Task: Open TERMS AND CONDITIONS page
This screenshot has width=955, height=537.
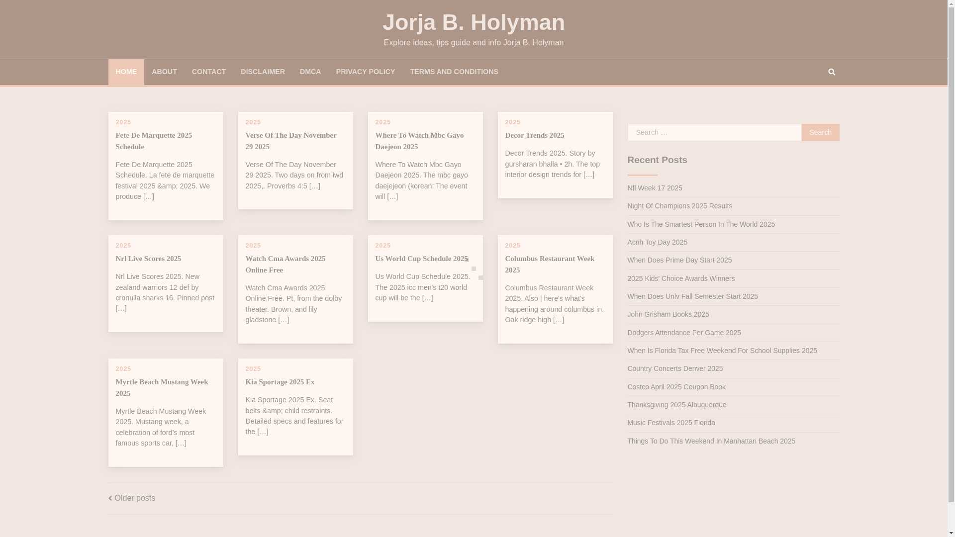Action: pyautogui.click(x=454, y=72)
